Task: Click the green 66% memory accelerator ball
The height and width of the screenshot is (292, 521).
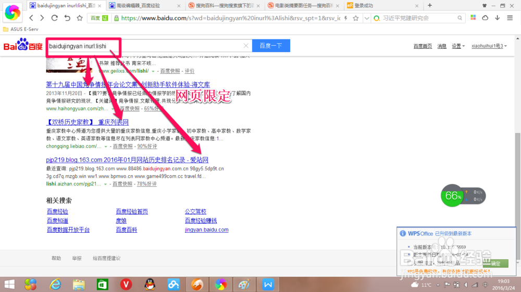Action: [452, 195]
